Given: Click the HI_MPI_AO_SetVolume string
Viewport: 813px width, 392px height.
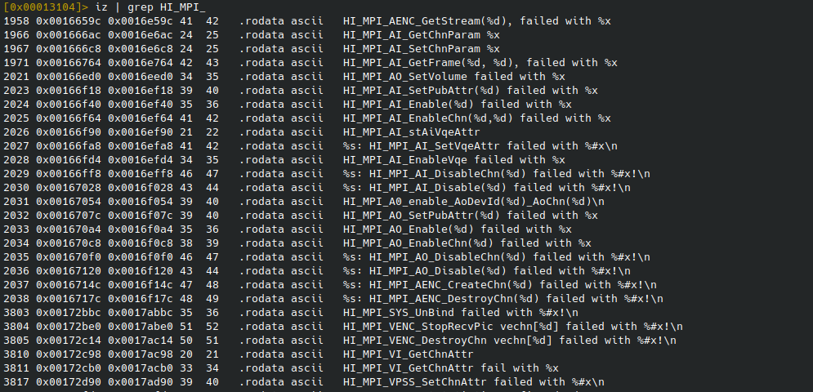Looking at the screenshot, I should tap(453, 76).
